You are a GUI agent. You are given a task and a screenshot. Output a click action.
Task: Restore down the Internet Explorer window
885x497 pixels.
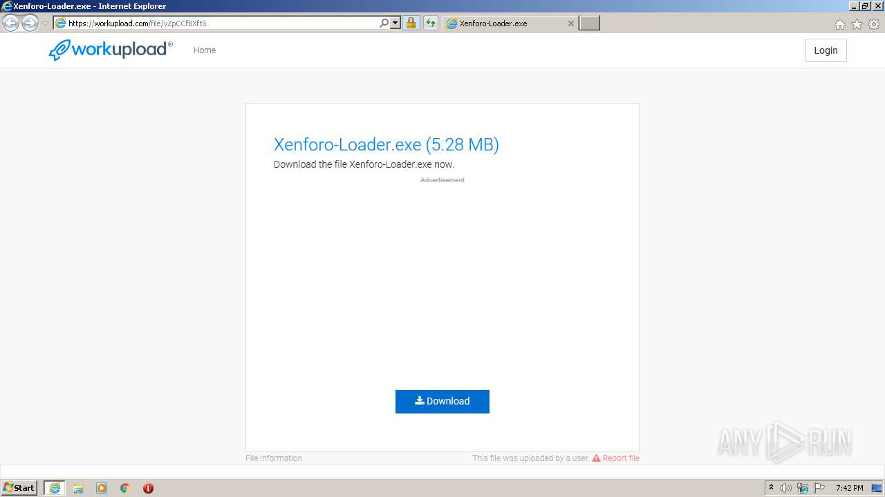point(866,6)
